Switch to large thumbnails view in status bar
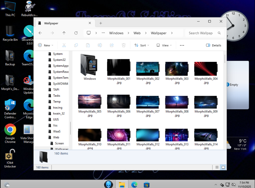255x188 pixels. point(223,167)
